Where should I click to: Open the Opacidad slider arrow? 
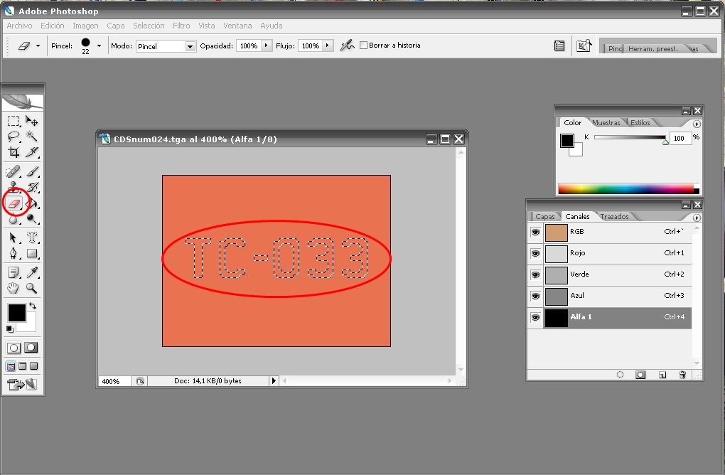pos(267,46)
